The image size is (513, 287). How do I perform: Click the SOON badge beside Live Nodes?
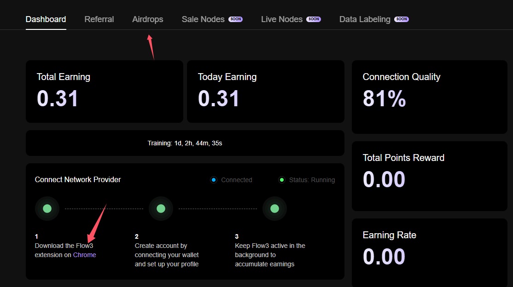(x=314, y=19)
